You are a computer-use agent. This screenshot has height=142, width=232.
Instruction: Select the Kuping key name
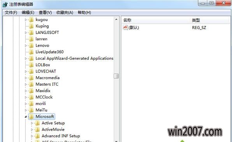[42, 26]
